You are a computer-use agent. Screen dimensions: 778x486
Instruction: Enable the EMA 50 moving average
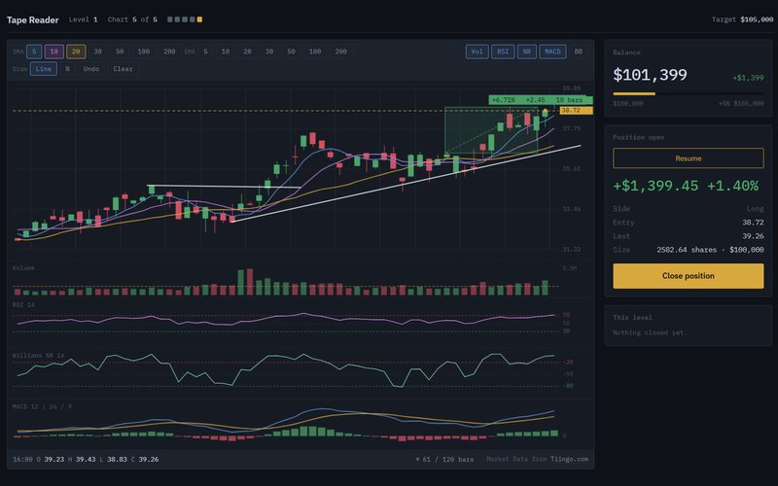291,52
